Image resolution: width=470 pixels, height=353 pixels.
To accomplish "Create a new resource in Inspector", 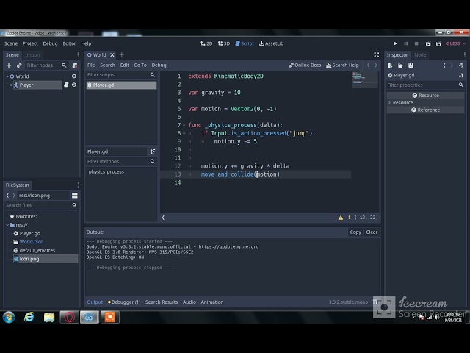I will (390, 65).
